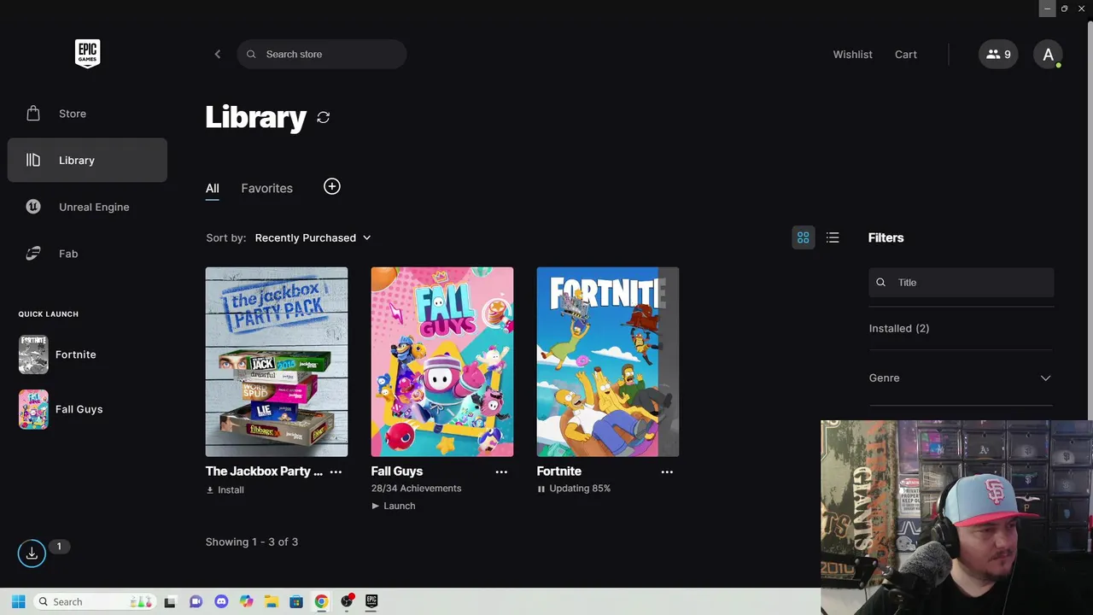The height and width of the screenshot is (615, 1093).
Task: Open the Windows Start menu
Action: [19, 601]
